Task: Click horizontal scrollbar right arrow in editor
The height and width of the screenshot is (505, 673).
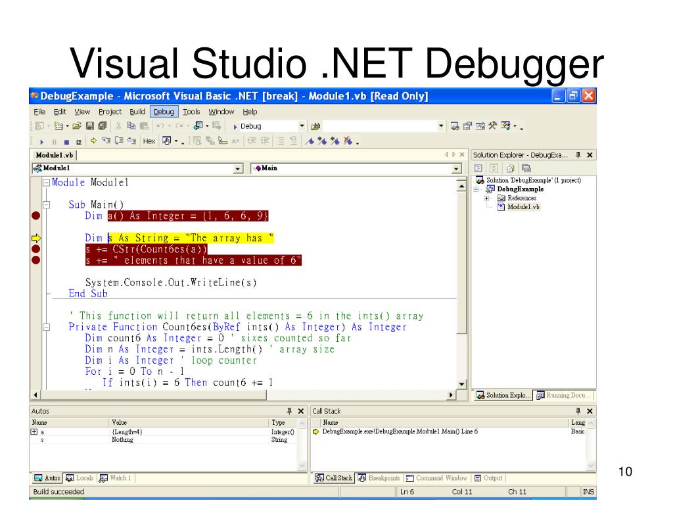Action: tap(451, 395)
